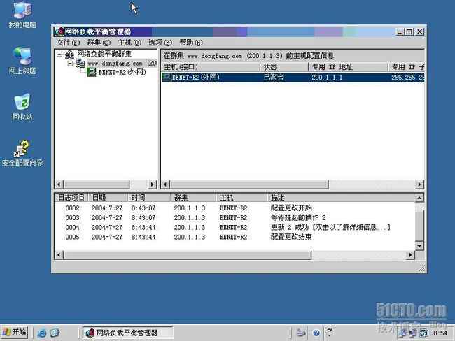This screenshot has width=455, height=341.
Task: Launch the 安全配置向导 shortcut icon
Action: (22, 154)
